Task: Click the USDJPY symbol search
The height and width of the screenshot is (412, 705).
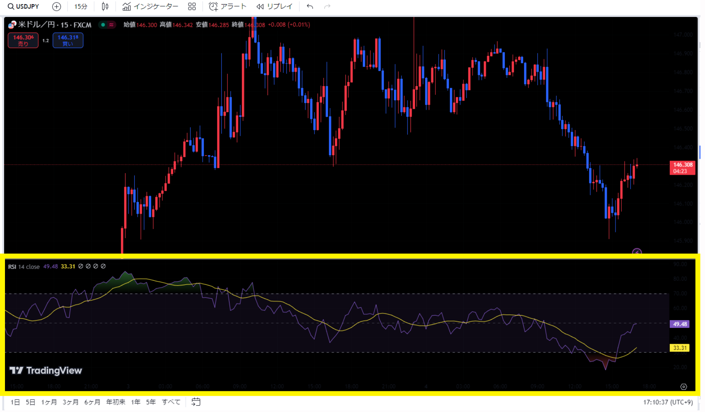Action: [x=24, y=7]
